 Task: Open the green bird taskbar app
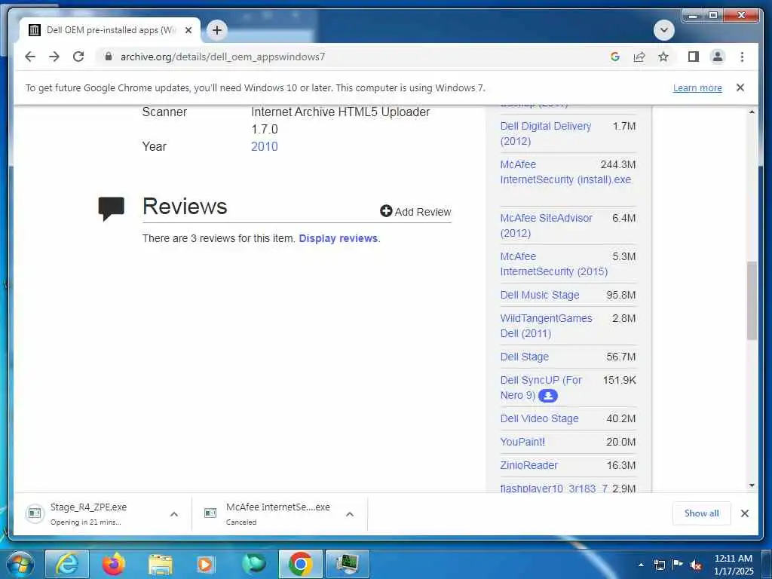point(253,564)
